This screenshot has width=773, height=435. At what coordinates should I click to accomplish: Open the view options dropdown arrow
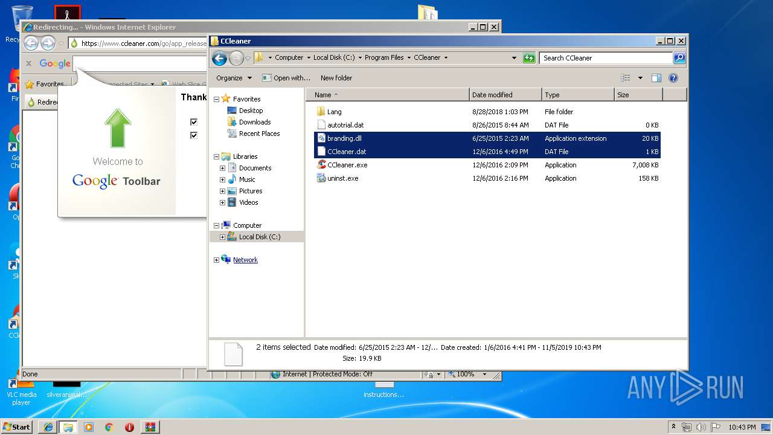coord(640,78)
